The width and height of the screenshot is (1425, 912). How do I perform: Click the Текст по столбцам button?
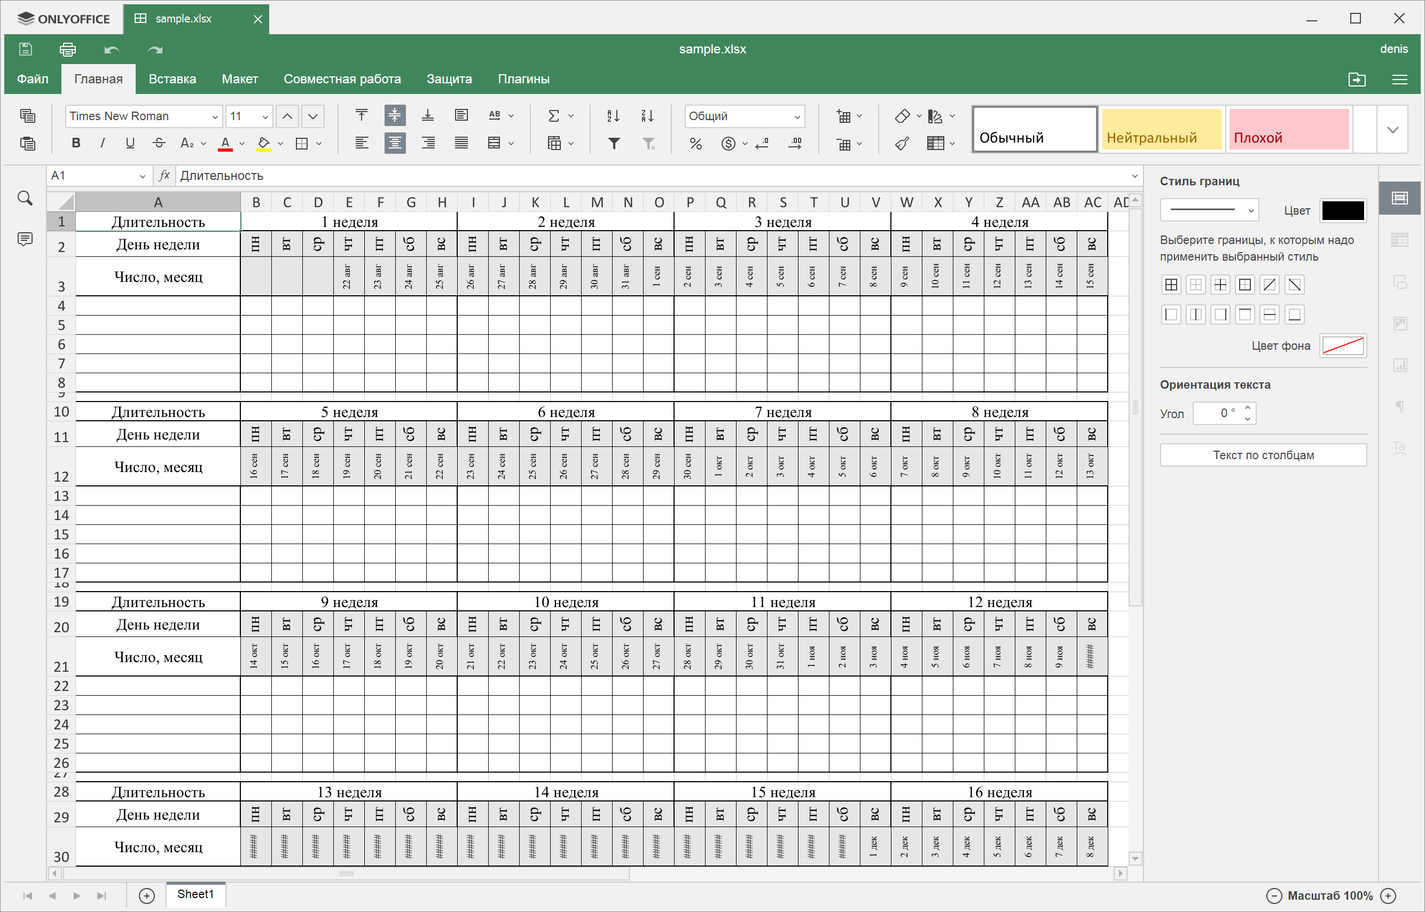(x=1263, y=455)
